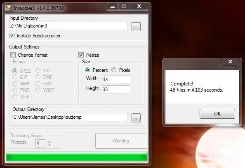Enable the Change Format checkbox

pos(13,55)
